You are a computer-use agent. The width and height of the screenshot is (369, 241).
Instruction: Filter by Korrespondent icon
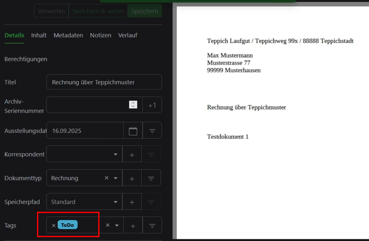151,155
